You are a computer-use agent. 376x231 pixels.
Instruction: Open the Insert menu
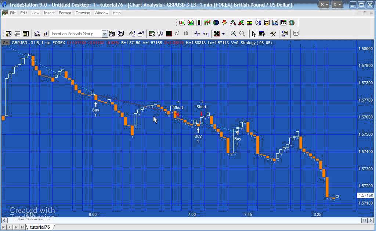[49, 13]
